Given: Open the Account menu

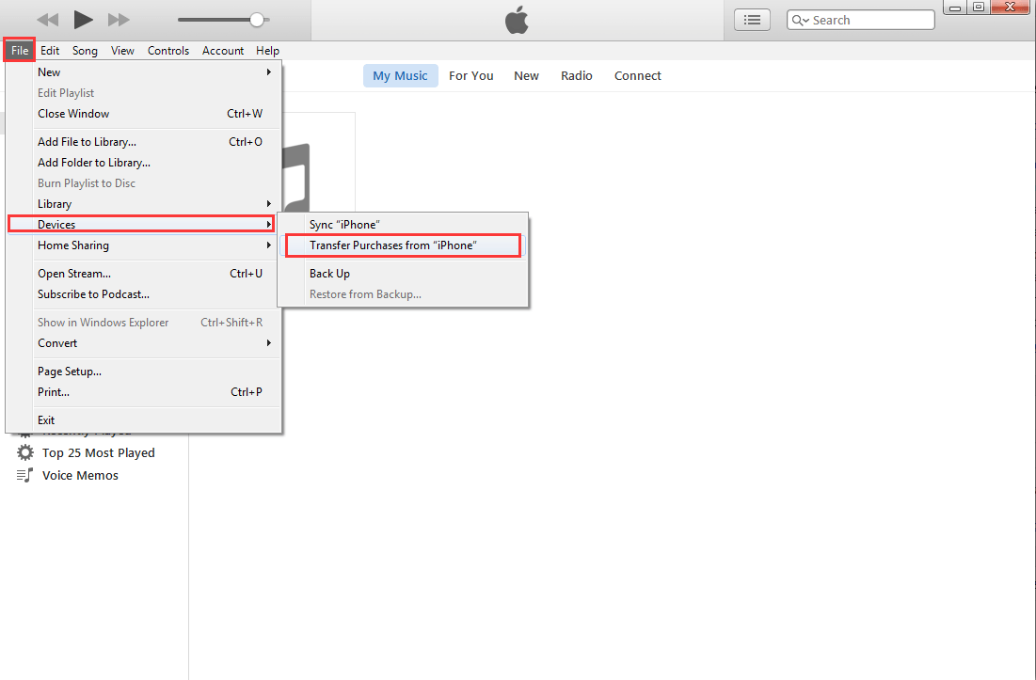Looking at the screenshot, I should [223, 51].
